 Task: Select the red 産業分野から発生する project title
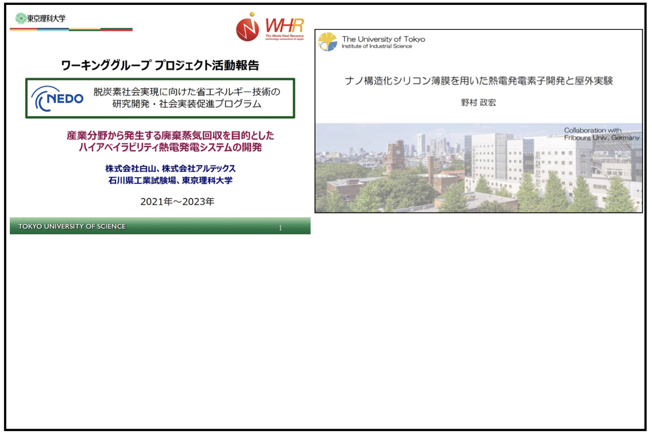click(170, 141)
